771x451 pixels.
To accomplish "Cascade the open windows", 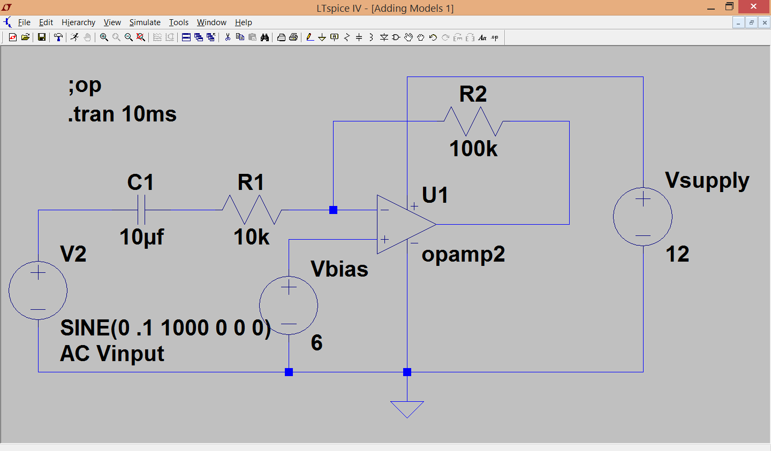I will tap(199, 37).
